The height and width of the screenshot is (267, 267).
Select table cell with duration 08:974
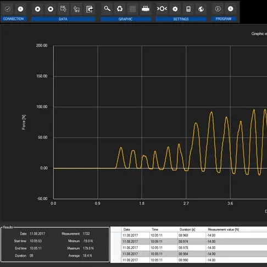(x=192, y=242)
